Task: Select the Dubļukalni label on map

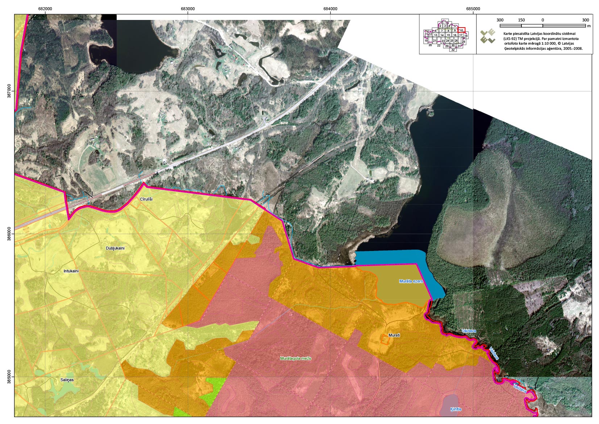Action: (115, 248)
